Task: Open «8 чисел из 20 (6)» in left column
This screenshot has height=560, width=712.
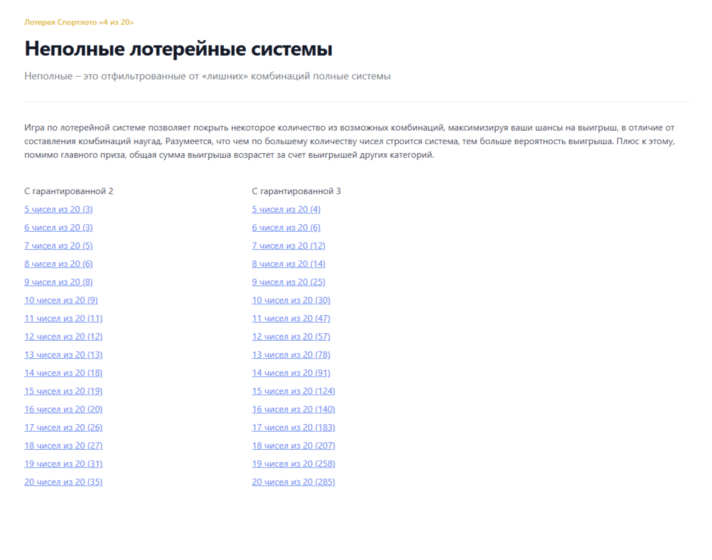Action: pyautogui.click(x=58, y=264)
